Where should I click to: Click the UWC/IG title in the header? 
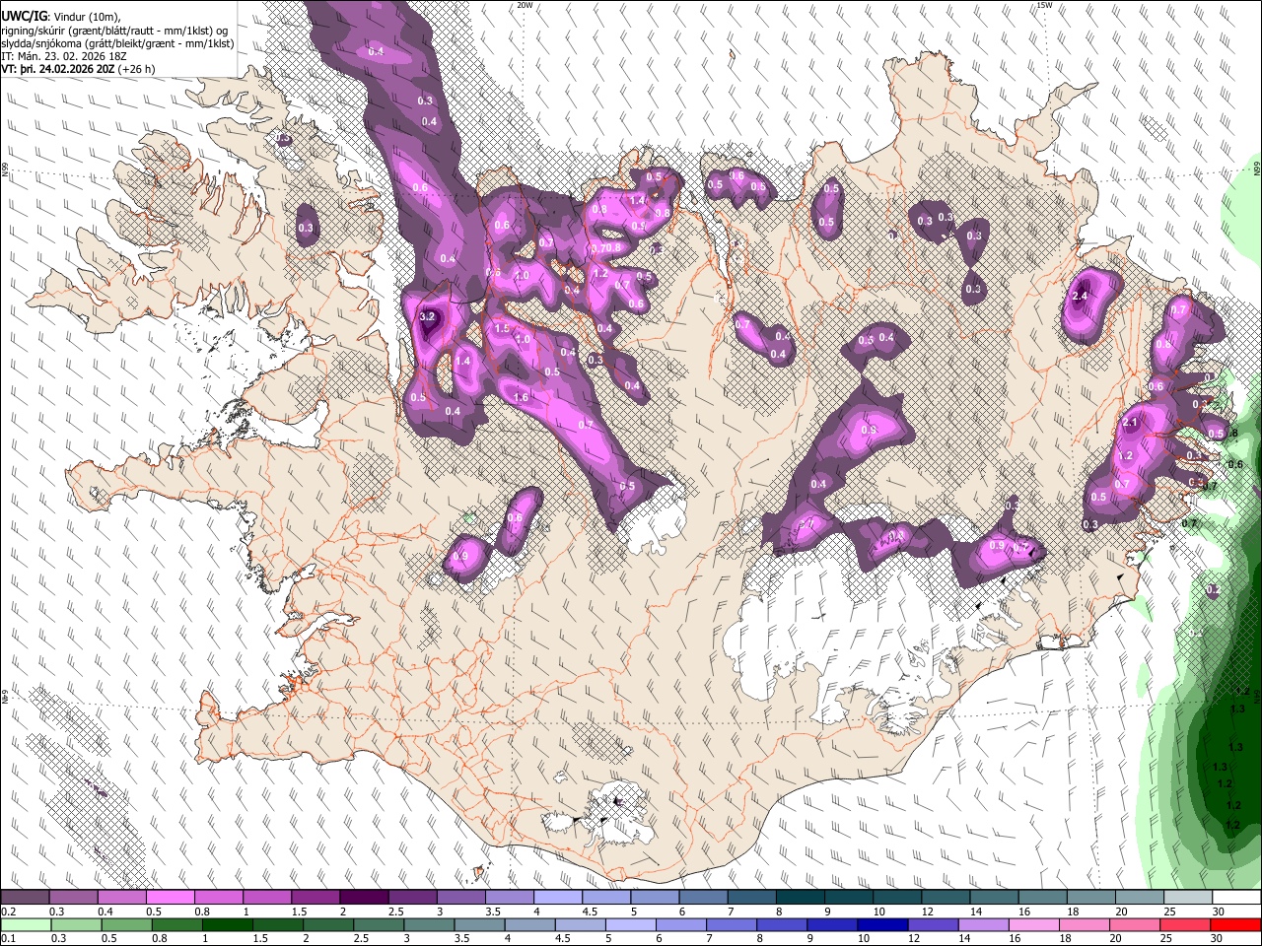[23, 16]
